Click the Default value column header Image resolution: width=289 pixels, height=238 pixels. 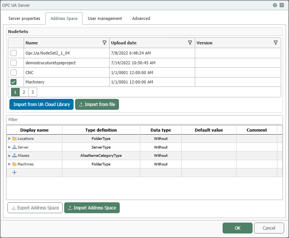(209, 130)
